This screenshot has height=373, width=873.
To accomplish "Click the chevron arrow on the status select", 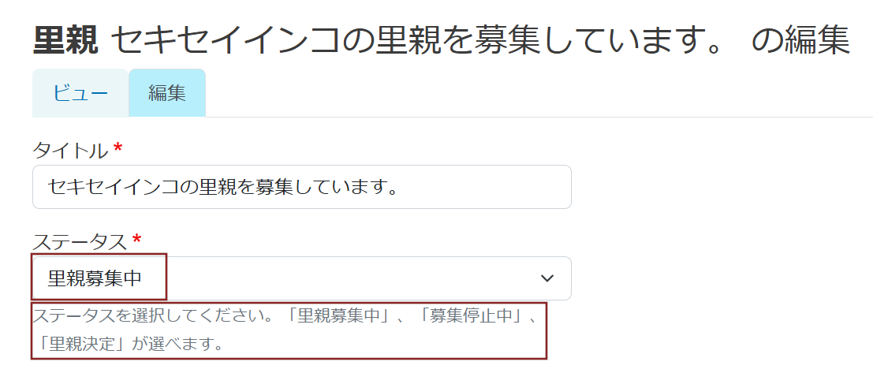I will pyautogui.click(x=547, y=278).
